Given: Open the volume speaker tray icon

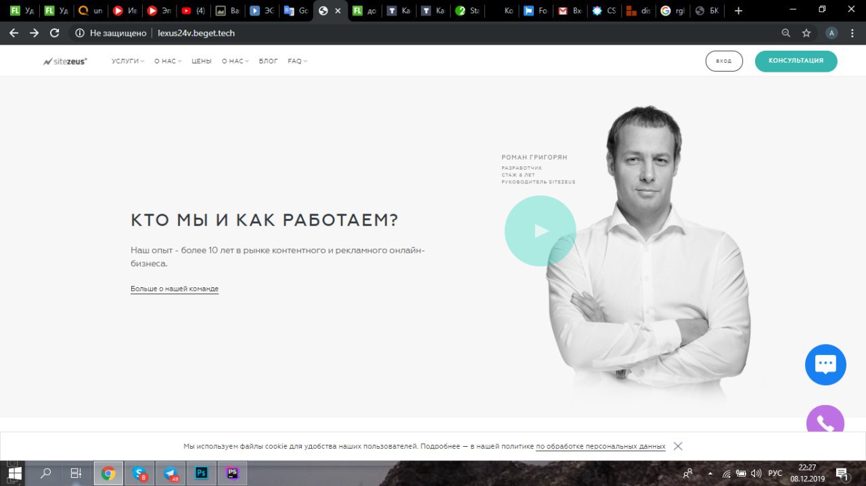Looking at the screenshot, I should pyautogui.click(x=756, y=473).
